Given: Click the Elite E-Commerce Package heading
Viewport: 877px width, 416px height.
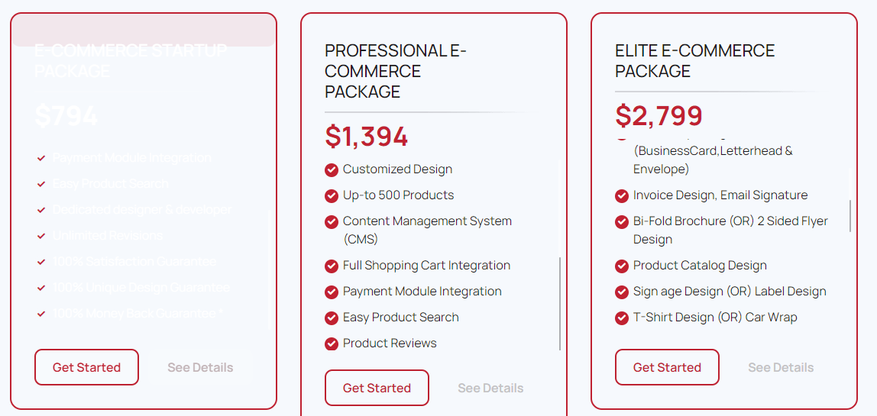Looking at the screenshot, I should [x=694, y=61].
